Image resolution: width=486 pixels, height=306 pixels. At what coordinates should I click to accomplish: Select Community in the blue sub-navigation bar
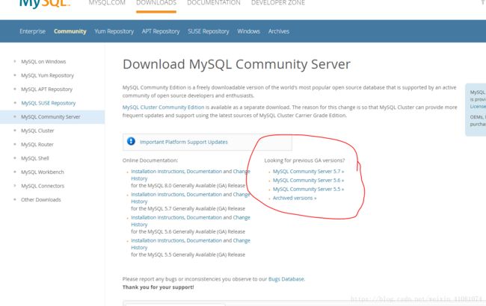point(70,31)
